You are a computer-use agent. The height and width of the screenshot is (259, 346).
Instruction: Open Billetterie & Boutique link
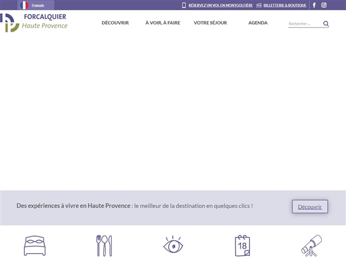(285, 5)
